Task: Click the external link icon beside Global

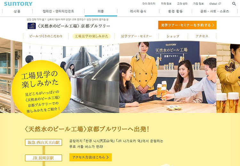Action: point(220,4)
